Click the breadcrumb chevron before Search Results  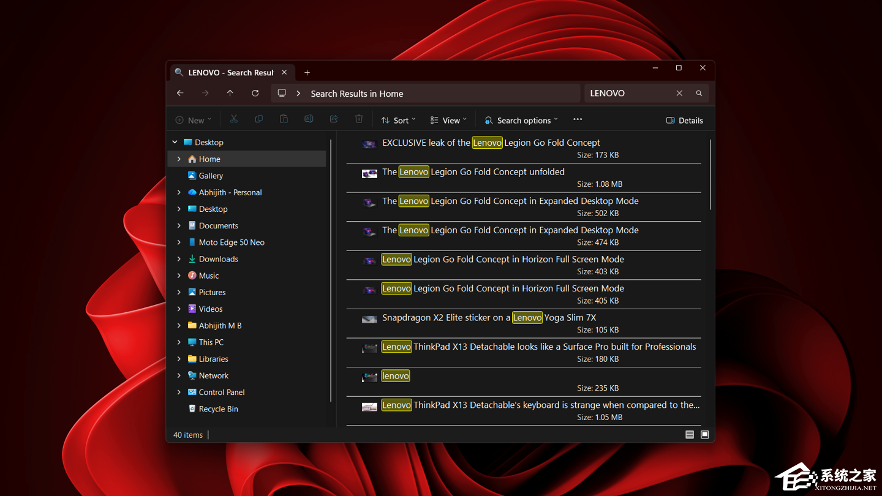point(298,94)
